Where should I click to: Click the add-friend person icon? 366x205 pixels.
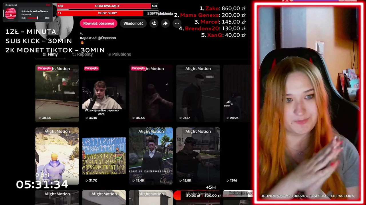coord(154,23)
